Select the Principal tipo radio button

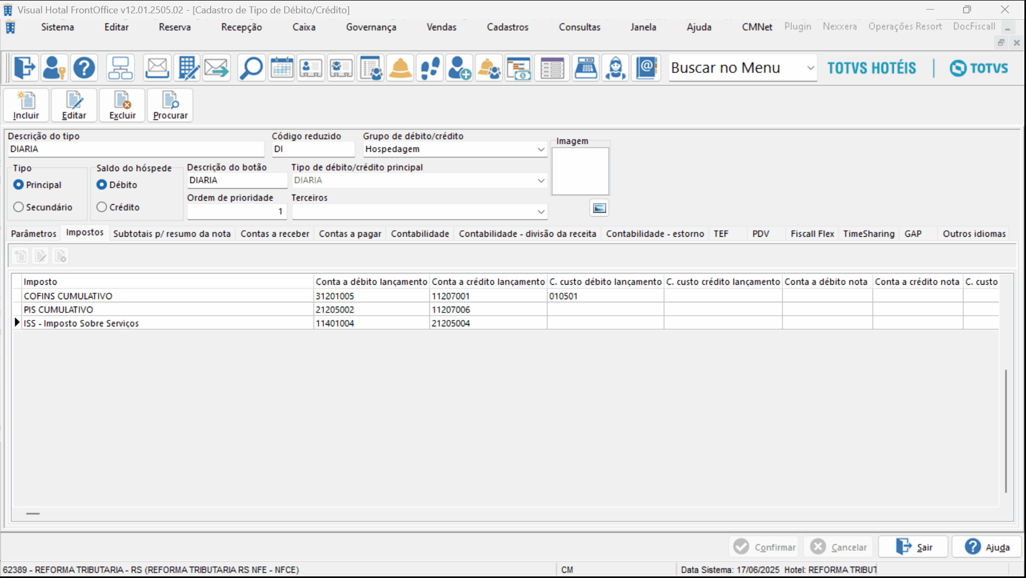coord(19,184)
